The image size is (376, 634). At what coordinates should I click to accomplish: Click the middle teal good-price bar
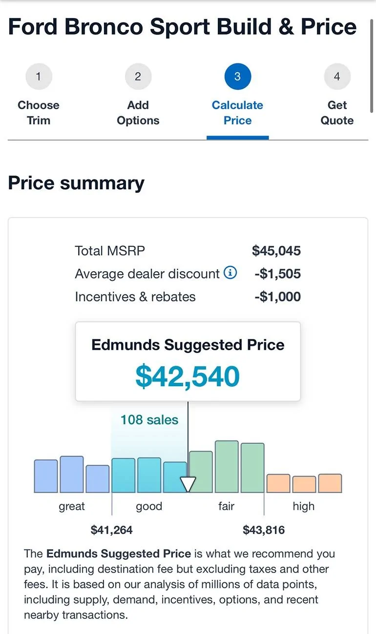coord(149,475)
